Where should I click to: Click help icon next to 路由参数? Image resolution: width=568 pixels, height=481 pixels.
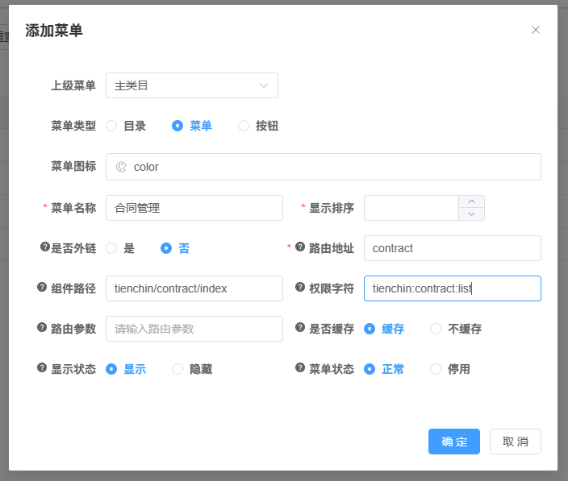(x=42, y=327)
